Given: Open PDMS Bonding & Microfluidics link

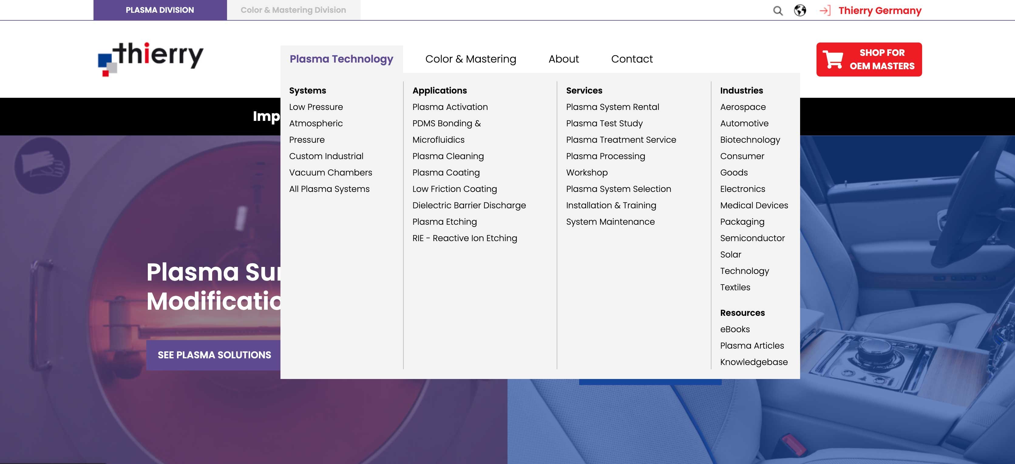Looking at the screenshot, I should pyautogui.click(x=446, y=131).
